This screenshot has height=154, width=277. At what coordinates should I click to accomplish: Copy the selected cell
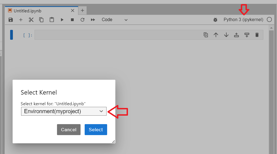[x=41, y=20]
